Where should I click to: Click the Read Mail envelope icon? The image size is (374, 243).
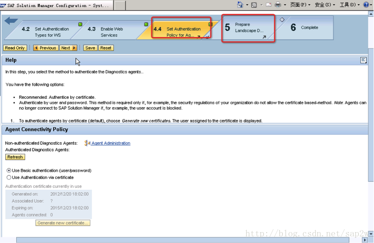click(269, 5)
